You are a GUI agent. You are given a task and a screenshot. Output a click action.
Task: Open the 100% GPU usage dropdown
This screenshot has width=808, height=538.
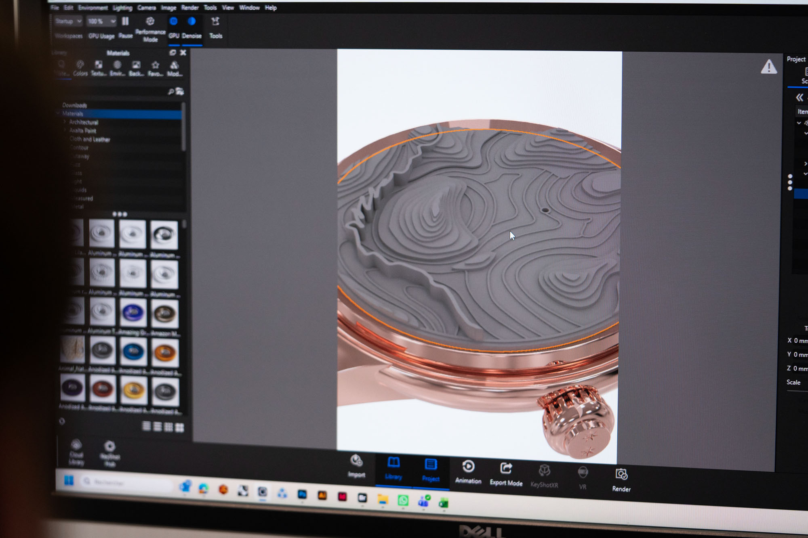(101, 21)
